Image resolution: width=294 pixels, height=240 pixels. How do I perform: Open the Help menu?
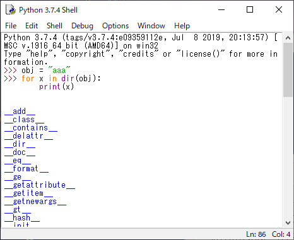[x=182, y=26]
